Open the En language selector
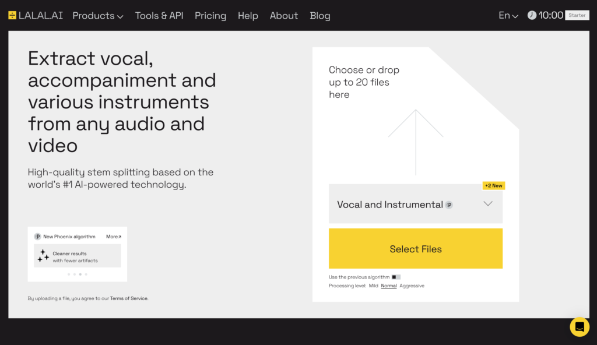This screenshot has width=597, height=345. [x=508, y=16]
